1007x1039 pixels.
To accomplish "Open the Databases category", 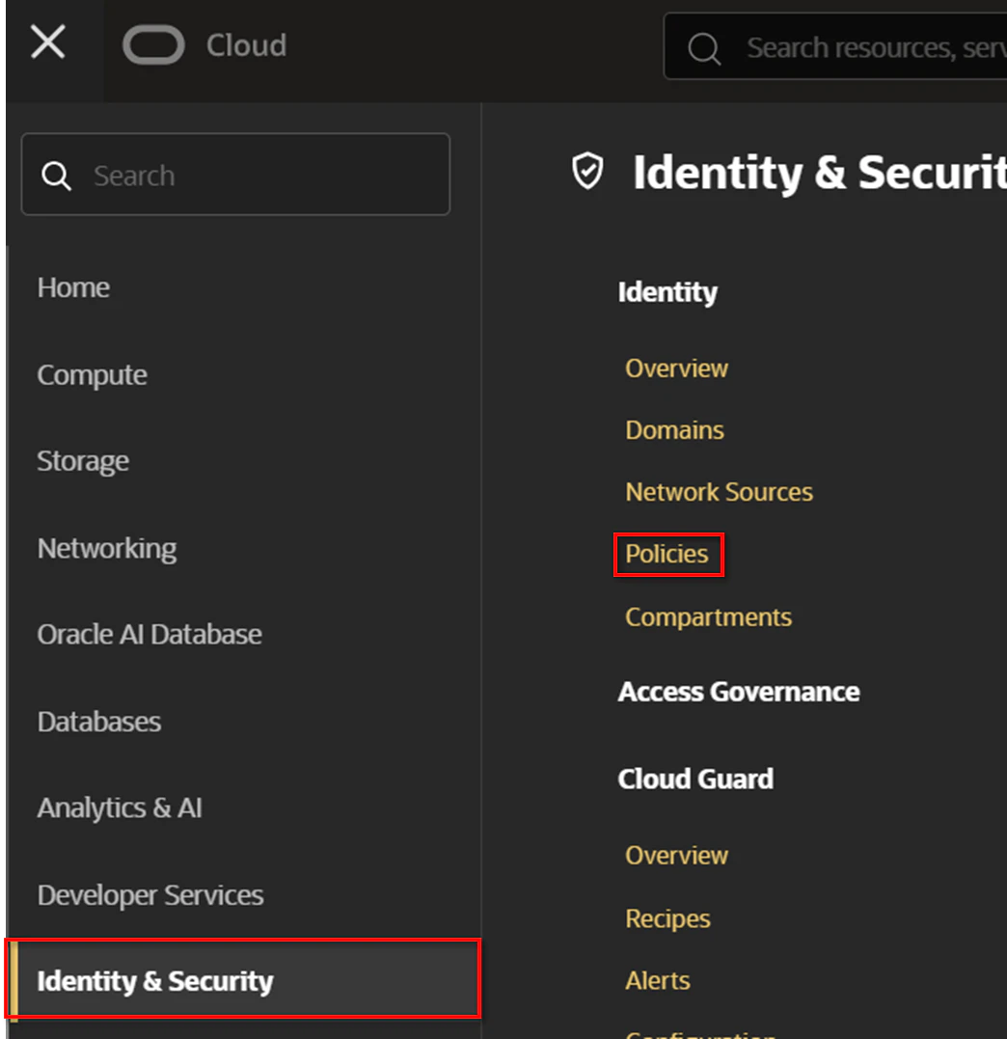I will tap(98, 722).
